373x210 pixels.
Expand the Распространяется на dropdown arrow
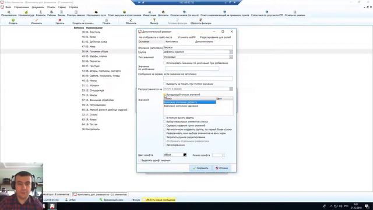(x=231, y=89)
